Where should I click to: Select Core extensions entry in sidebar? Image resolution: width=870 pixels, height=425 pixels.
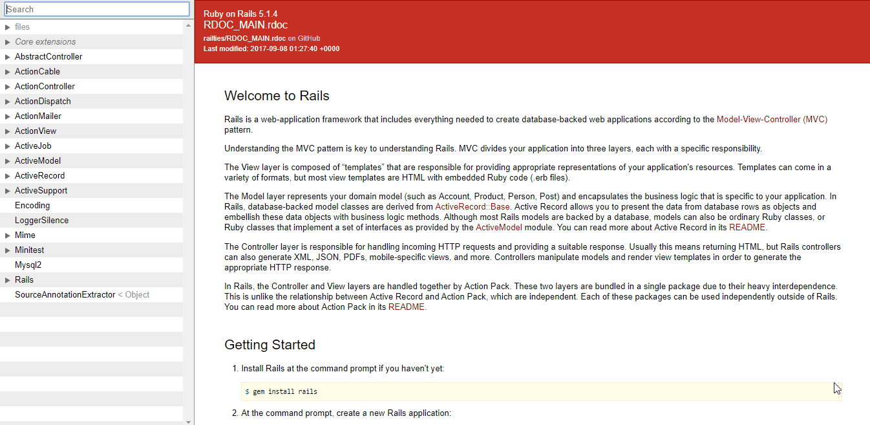click(45, 42)
